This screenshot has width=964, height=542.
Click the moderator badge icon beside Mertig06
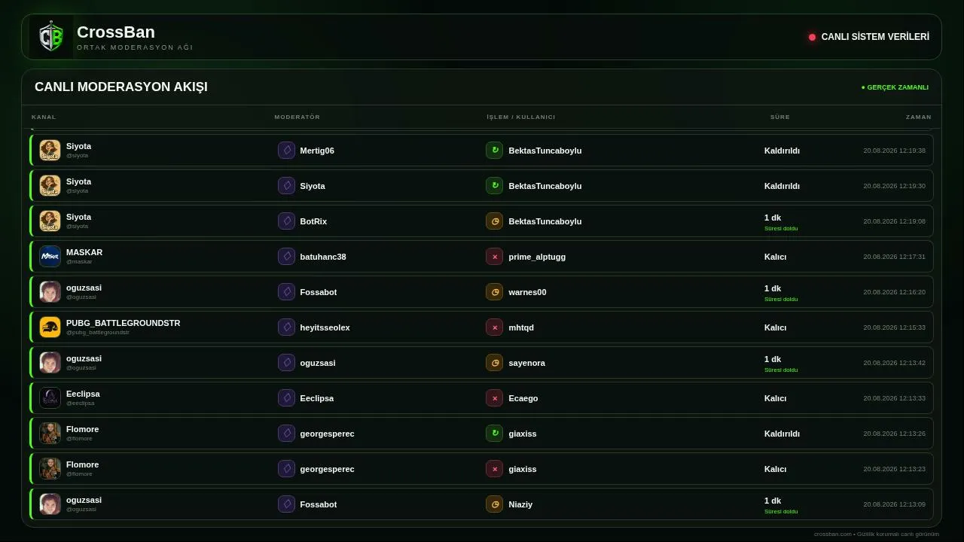[286, 151]
